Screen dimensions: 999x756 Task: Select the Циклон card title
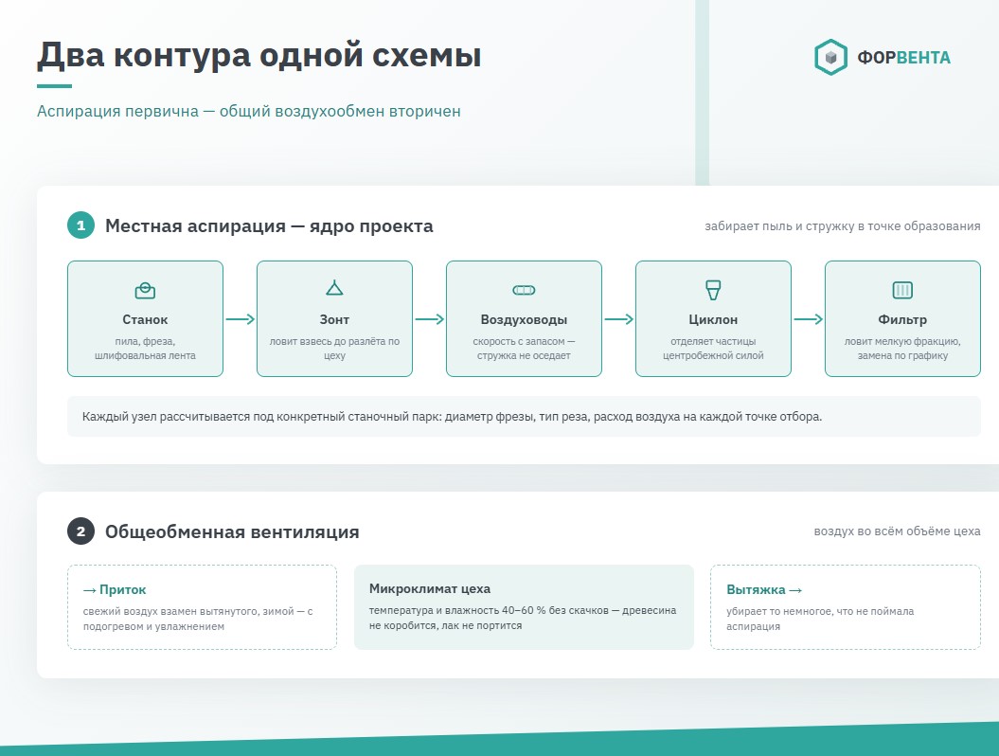pyautogui.click(x=713, y=319)
